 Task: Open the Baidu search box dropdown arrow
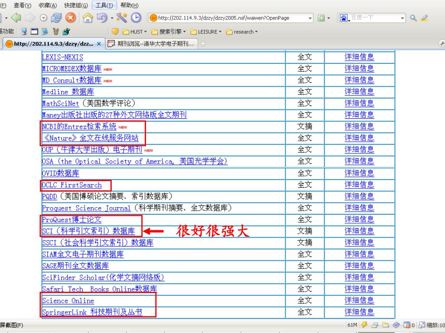(402, 18)
